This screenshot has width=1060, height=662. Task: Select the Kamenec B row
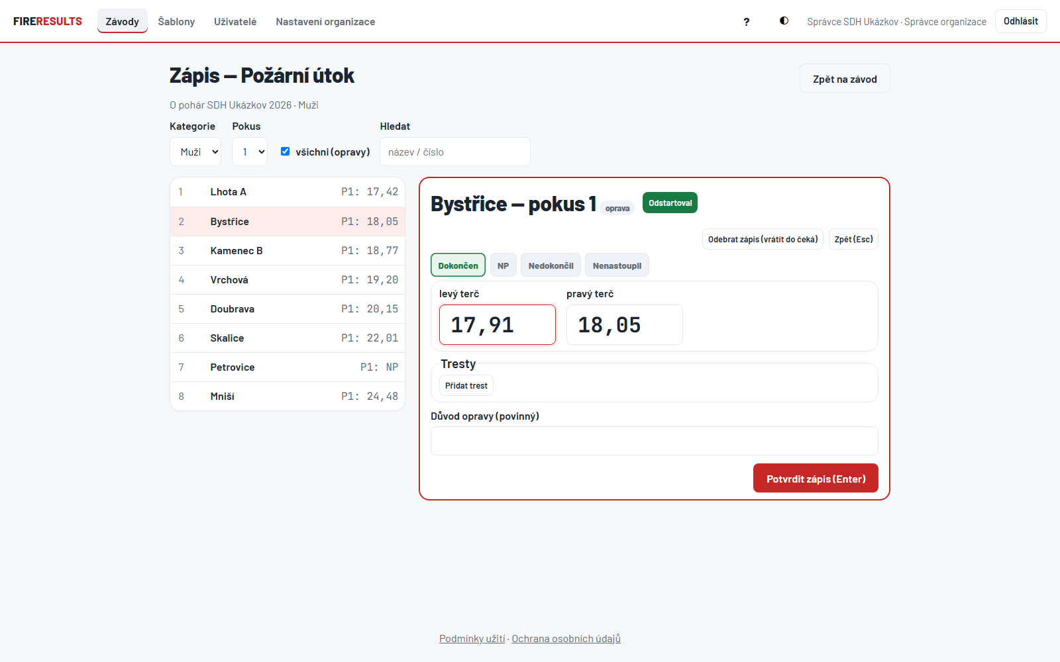click(288, 250)
